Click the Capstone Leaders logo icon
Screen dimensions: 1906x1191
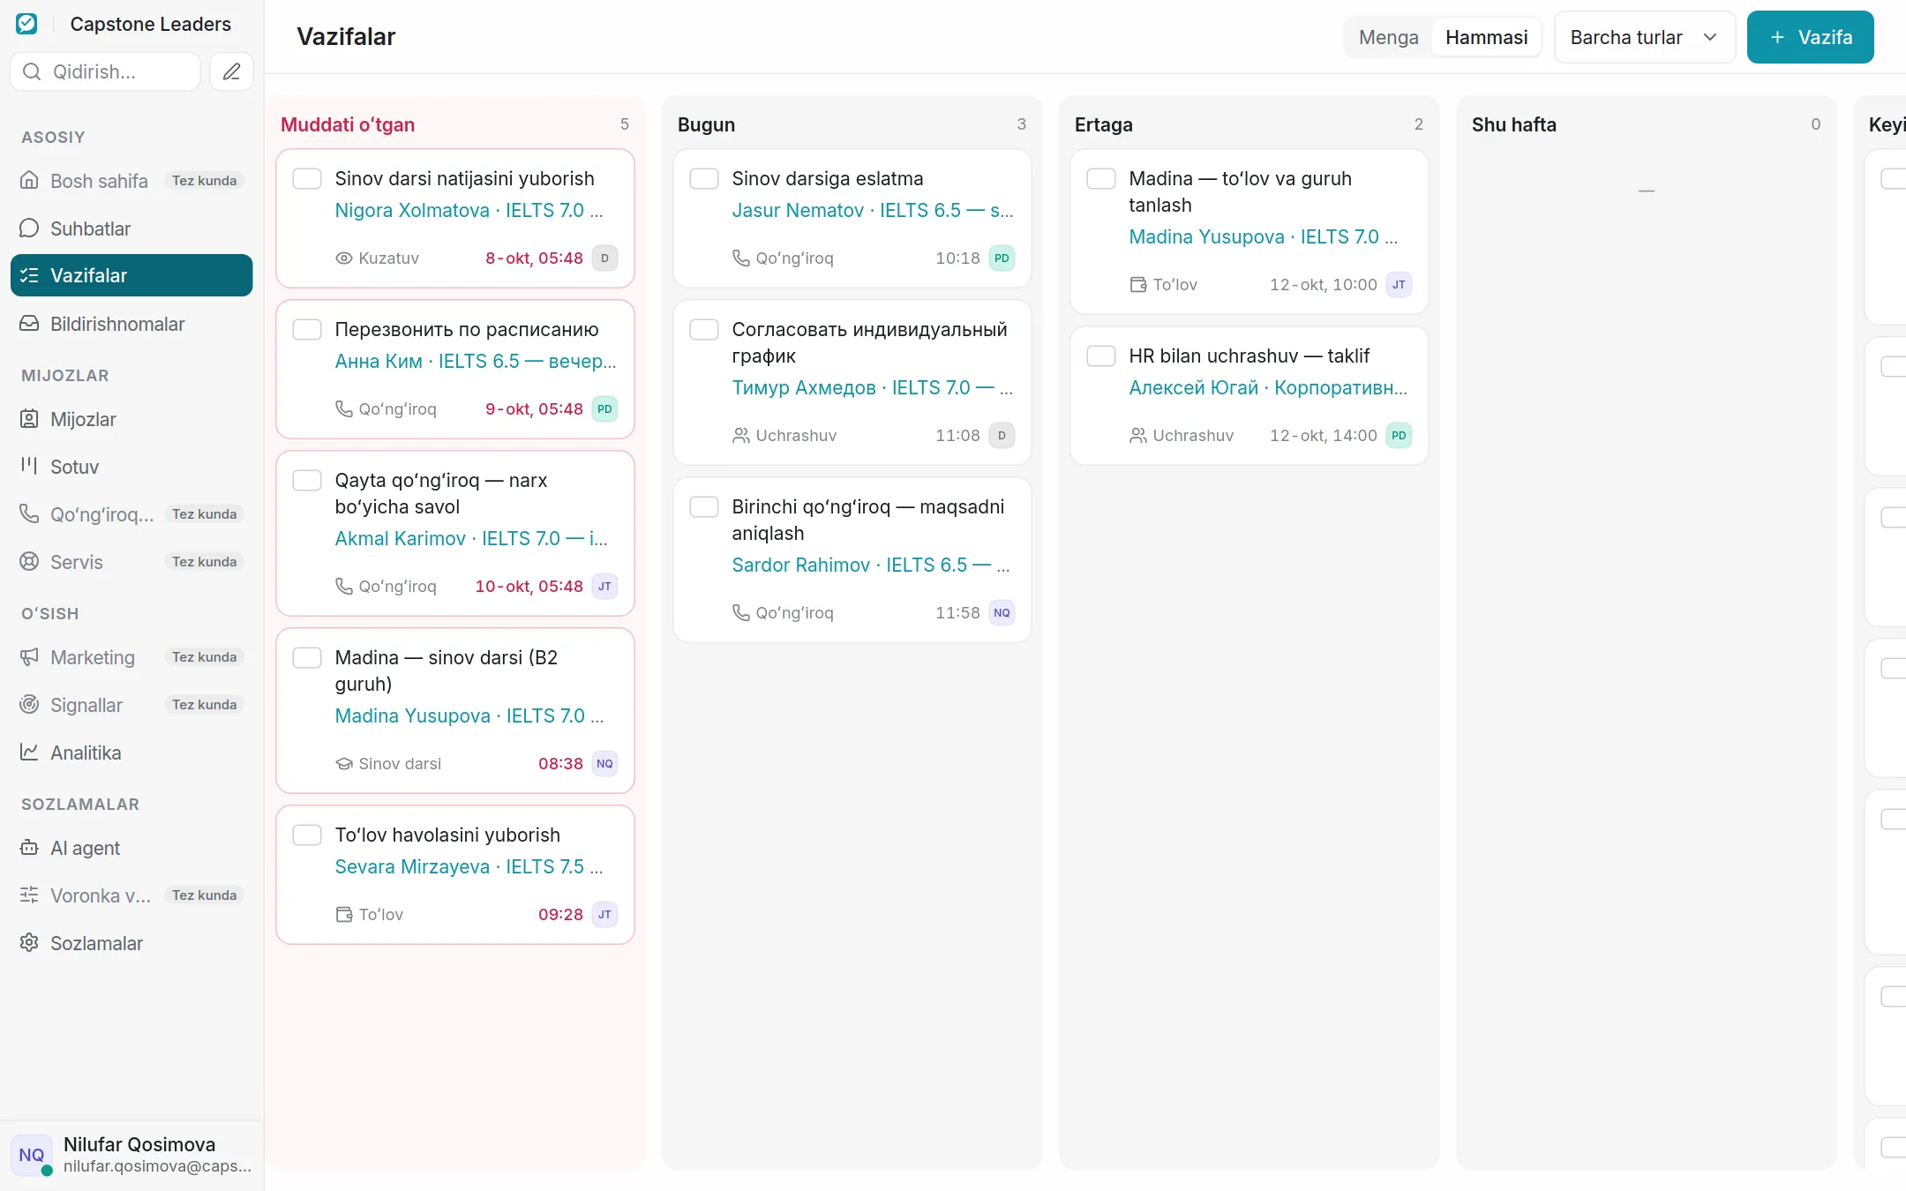pos(27,24)
